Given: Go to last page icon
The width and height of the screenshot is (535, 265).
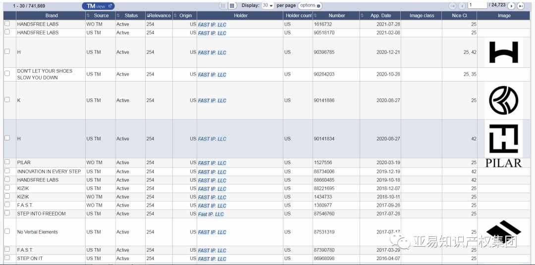Looking at the screenshot, I should [521, 6].
